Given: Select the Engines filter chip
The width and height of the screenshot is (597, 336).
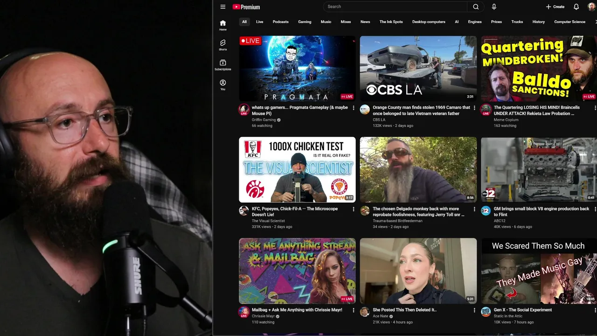Looking at the screenshot, I should (475, 22).
